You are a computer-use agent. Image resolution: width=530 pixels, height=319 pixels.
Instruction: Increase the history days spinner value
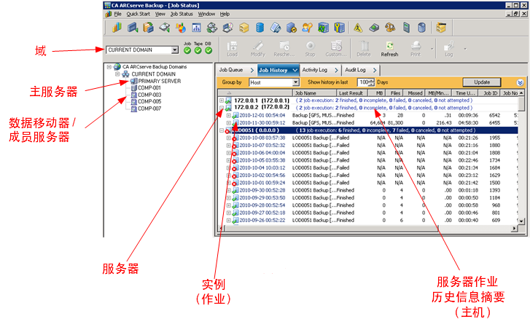point(372,80)
